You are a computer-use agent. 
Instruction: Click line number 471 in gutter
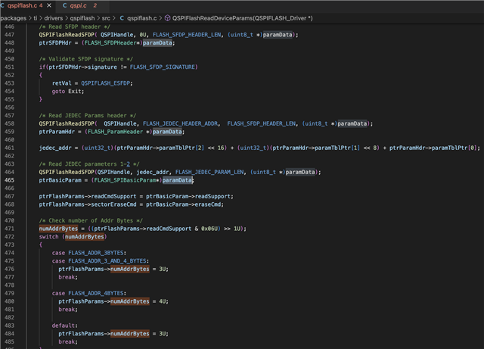(x=9, y=229)
